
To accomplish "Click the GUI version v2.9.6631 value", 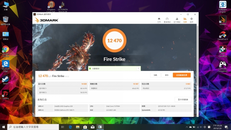I will [x=111, y=110].
